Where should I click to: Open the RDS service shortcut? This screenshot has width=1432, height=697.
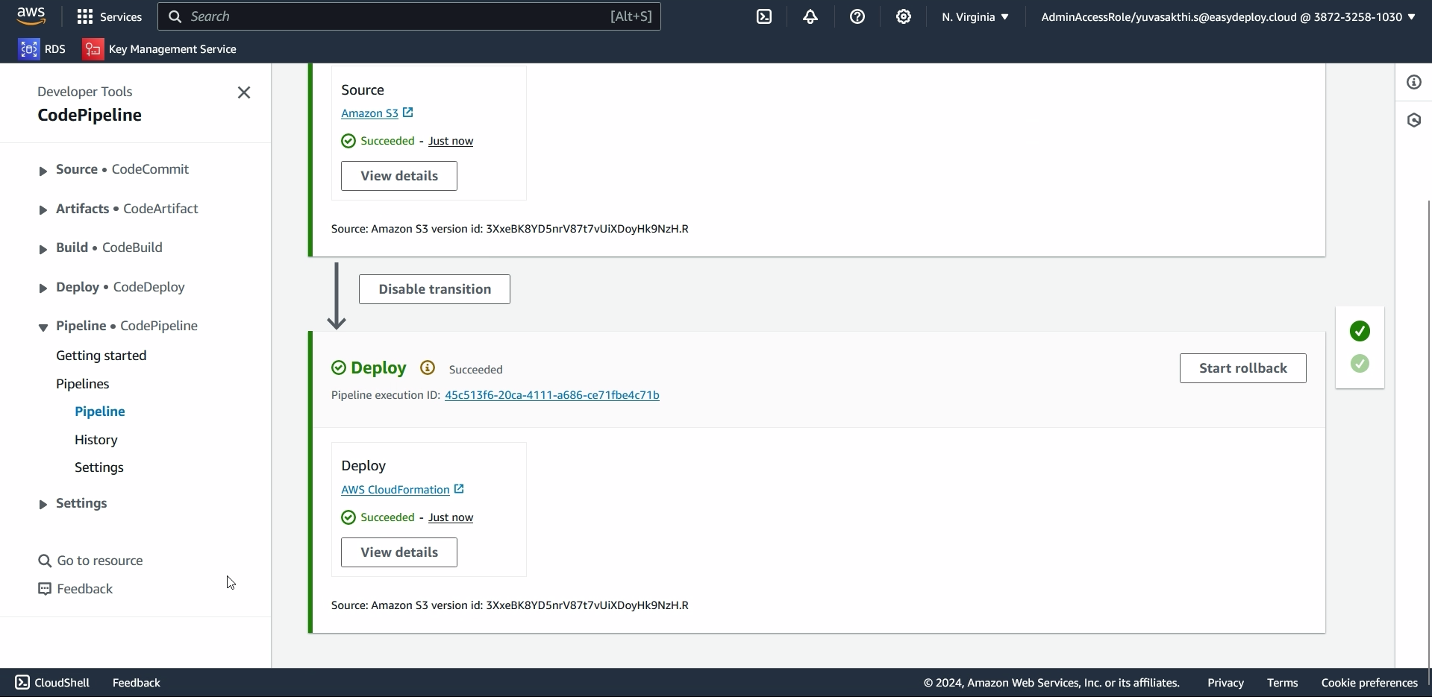[x=43, y=49]
